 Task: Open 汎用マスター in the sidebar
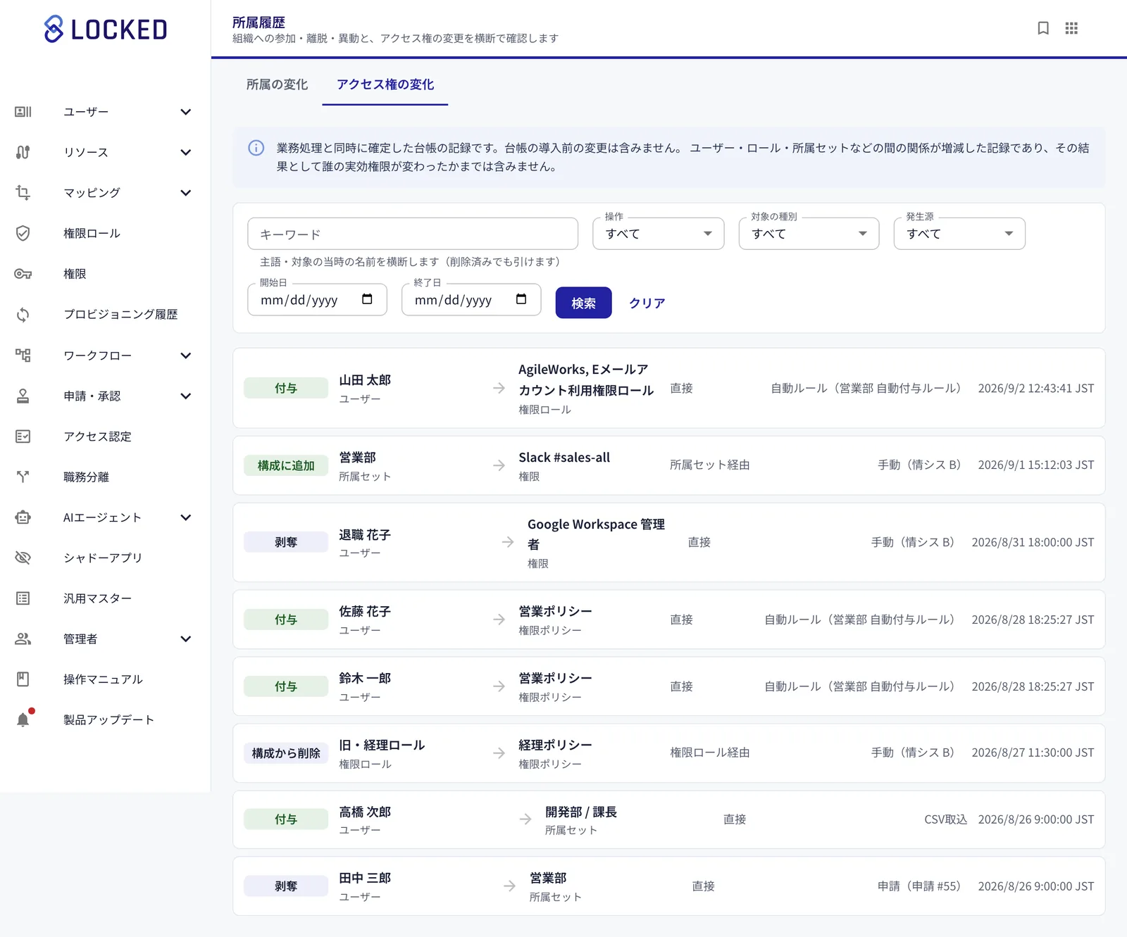pos(97,598)
